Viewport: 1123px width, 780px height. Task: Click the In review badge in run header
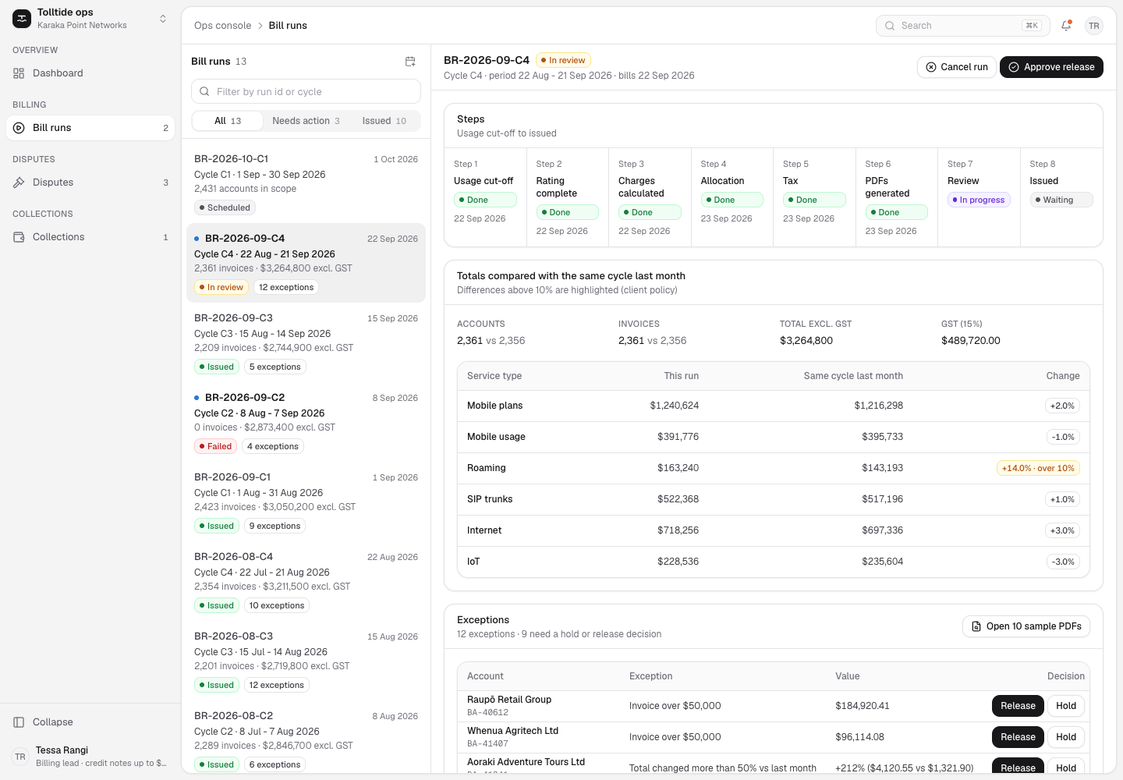[563, 60]
